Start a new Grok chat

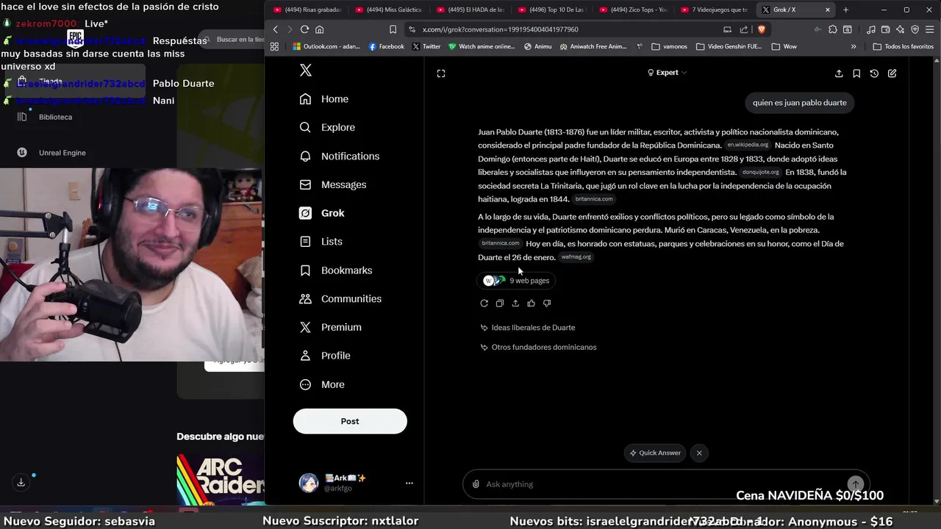[892, 73]
